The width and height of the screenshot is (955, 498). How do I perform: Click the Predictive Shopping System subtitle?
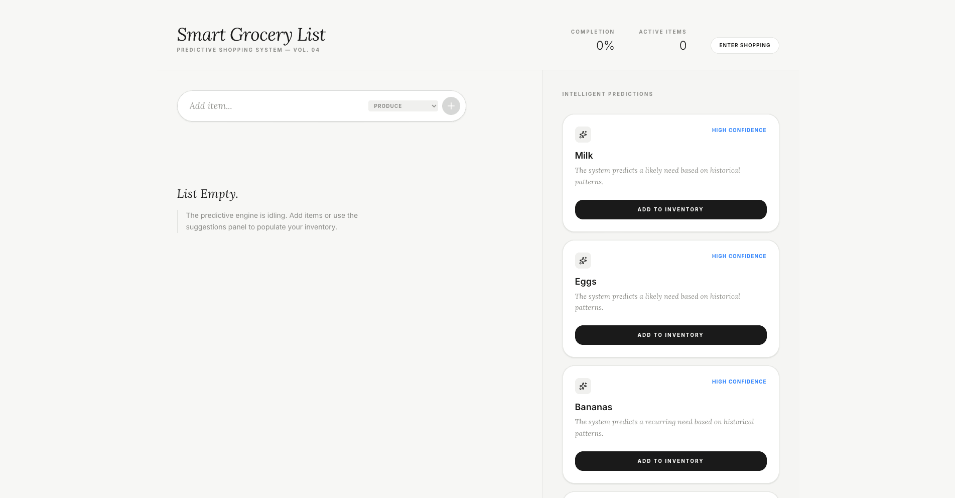pyautogui.click(x=248, y=50)
